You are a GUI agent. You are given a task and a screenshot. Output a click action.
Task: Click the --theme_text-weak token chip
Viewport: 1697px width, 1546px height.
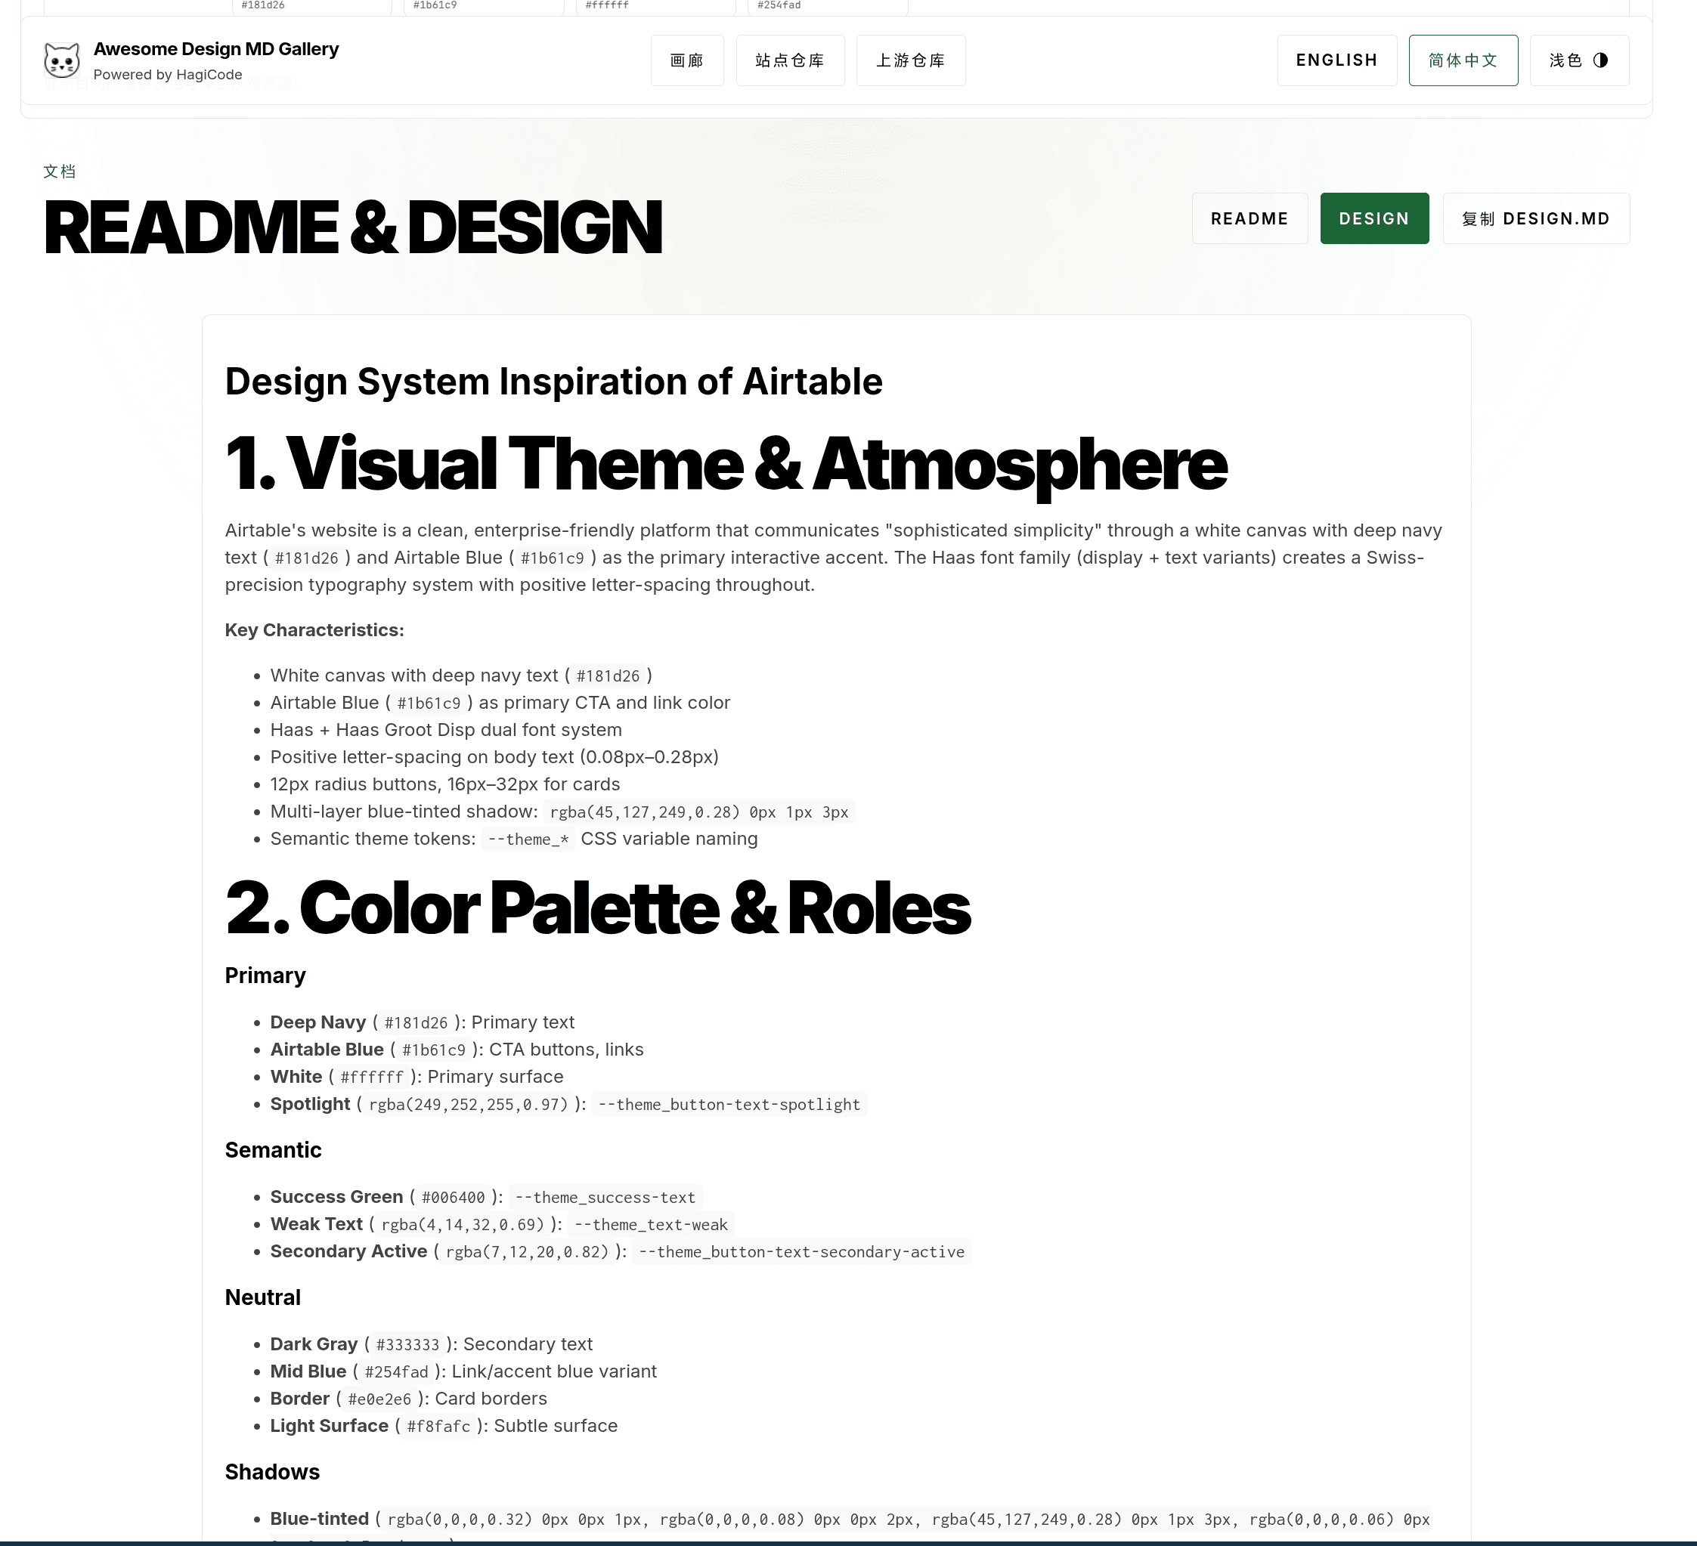651,1225
